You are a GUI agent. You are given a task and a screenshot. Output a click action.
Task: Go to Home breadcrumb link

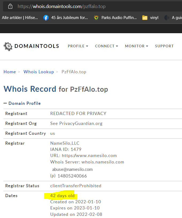[10, 72]
